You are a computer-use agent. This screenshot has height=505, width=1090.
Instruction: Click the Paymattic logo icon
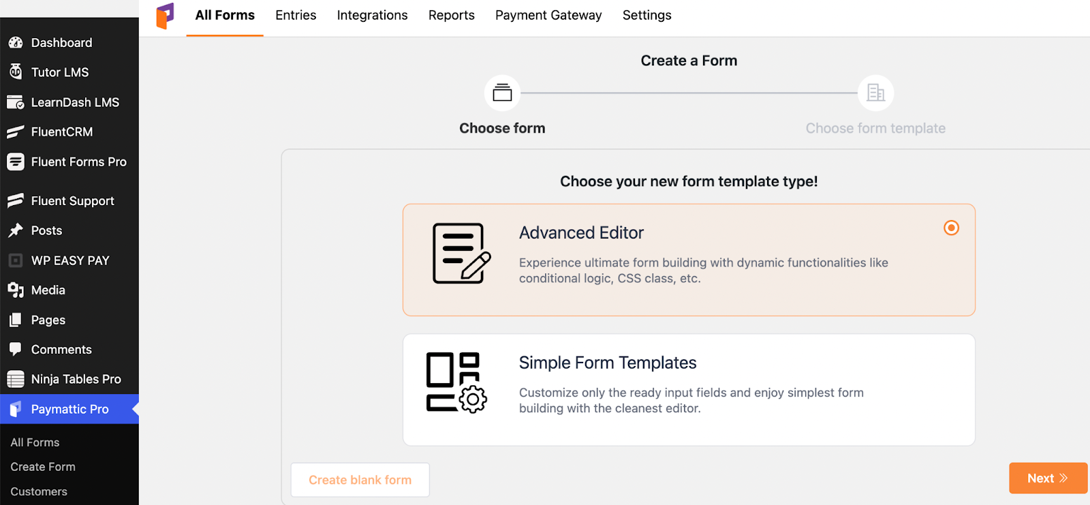point(165,16)
